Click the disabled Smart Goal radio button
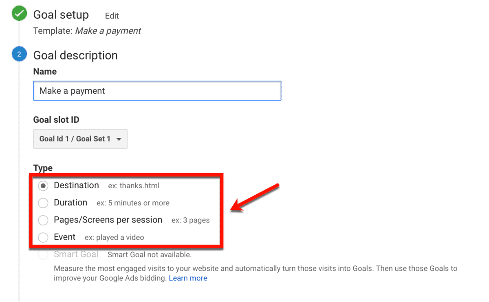The image size is (489, 302). pos(43,255)
